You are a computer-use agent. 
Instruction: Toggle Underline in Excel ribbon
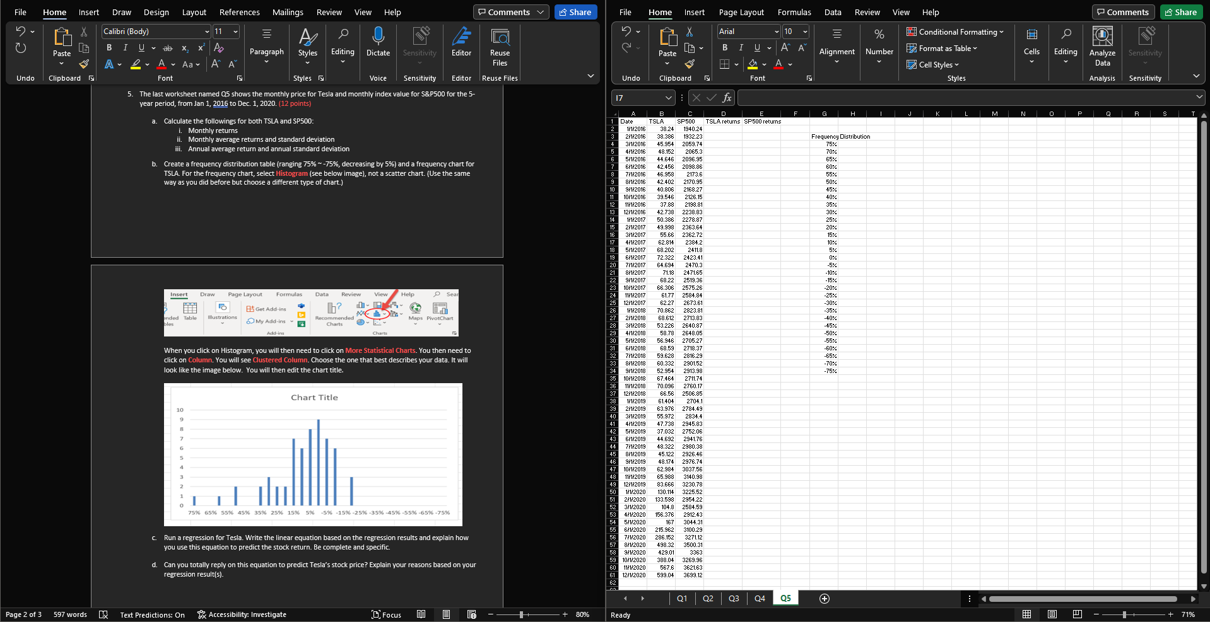757,48
